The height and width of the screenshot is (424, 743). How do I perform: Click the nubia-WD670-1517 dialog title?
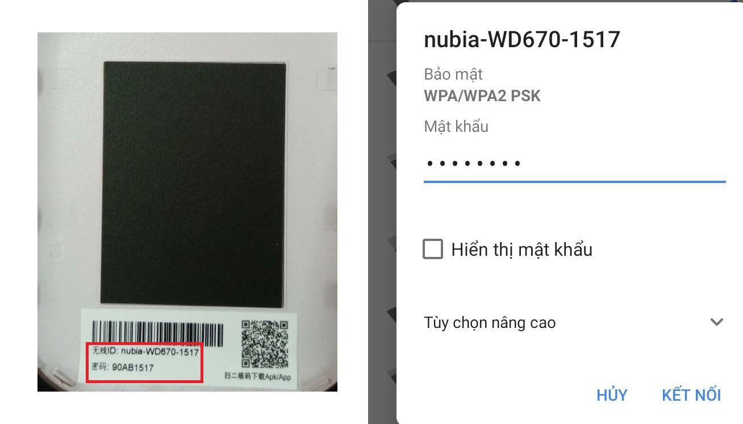tap(521, 39)
